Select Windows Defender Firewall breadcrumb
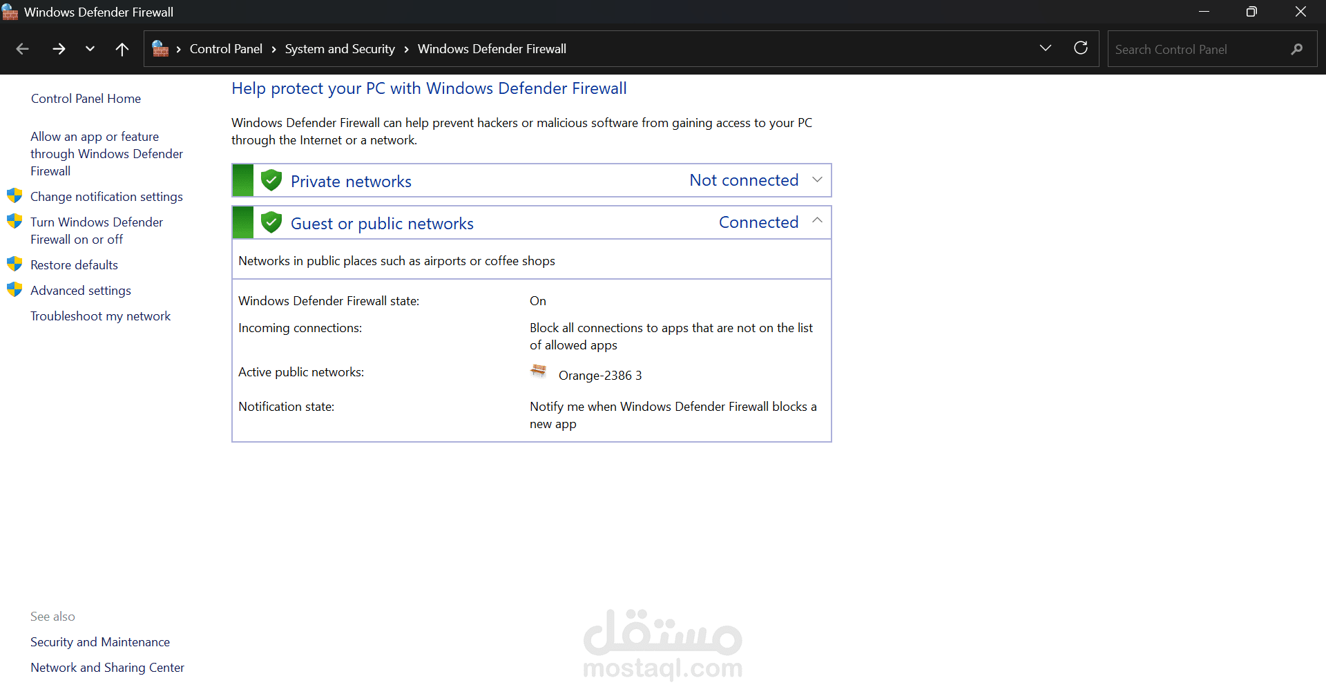Image resolution: width=1326 pixels, height=696 pixels. 492,49
